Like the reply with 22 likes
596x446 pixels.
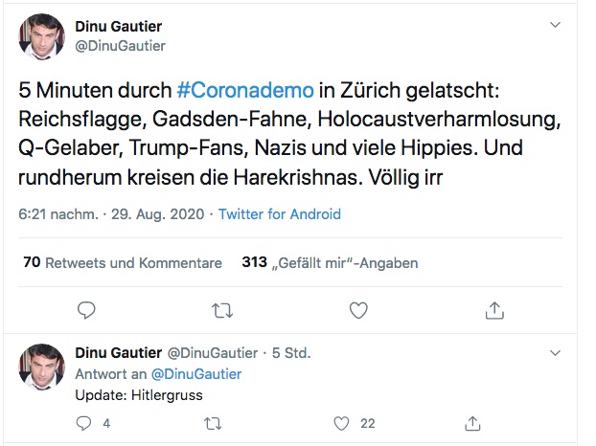point(342,422)
